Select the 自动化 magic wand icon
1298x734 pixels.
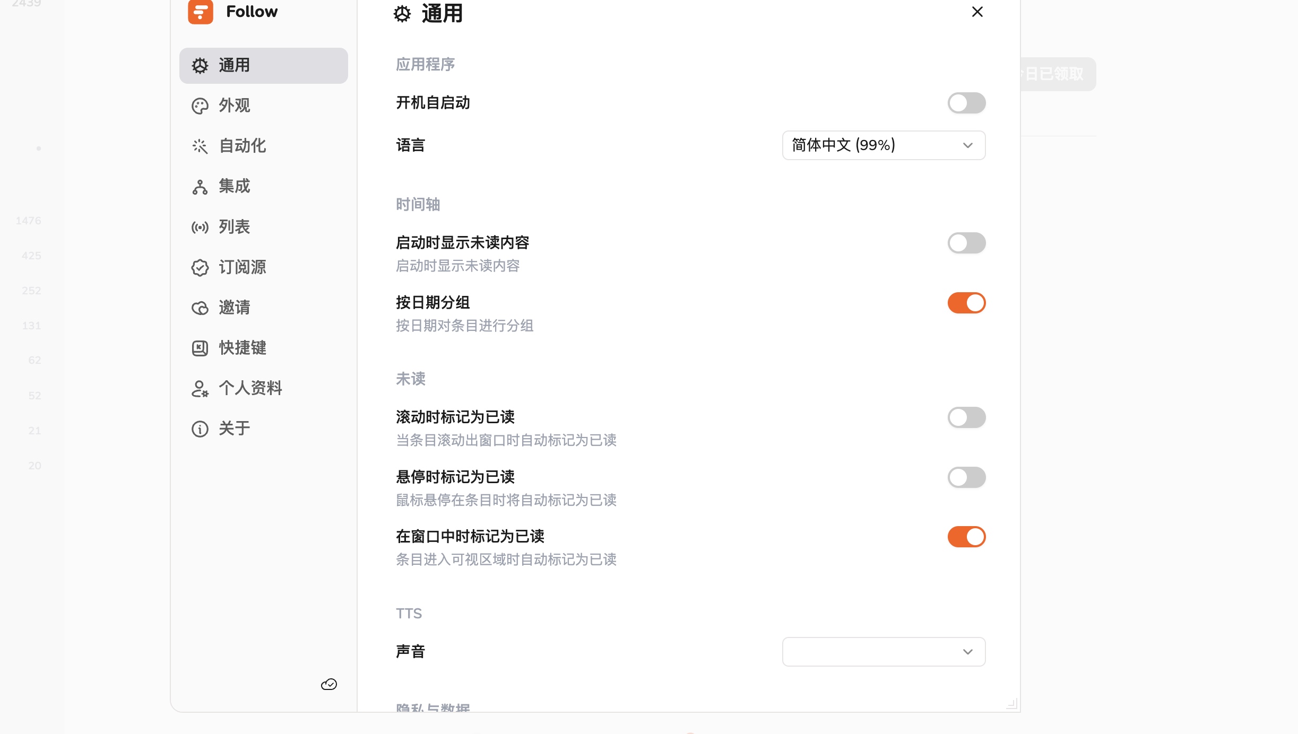pos(200,146)
